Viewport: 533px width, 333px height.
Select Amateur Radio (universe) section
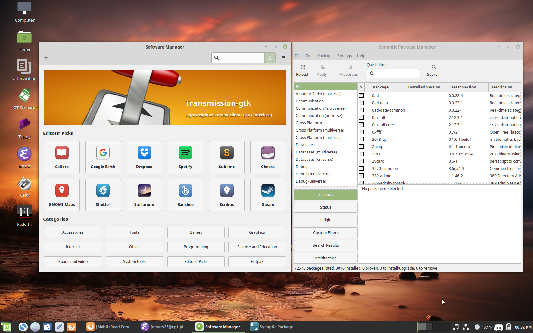[326, 94]
